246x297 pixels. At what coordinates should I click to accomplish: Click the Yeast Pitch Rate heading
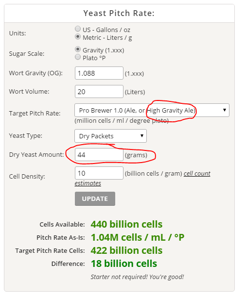(x=119, y=13)
